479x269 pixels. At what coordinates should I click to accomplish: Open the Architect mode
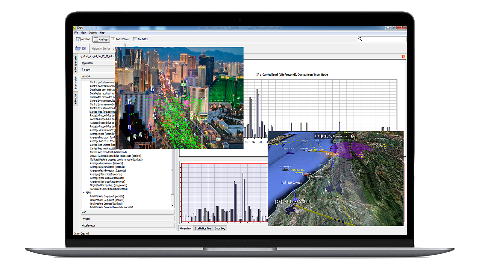coord(83,39)
